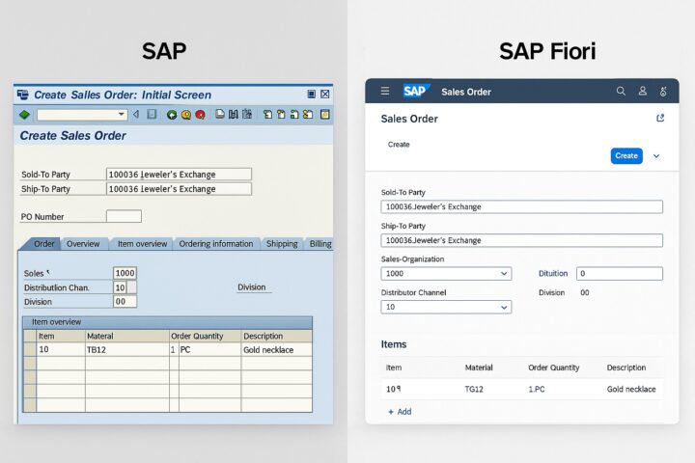The width and height of the screenshot is (695, 463).
Task: Click the TB12 material cell in SAP table
Action: 127,349
